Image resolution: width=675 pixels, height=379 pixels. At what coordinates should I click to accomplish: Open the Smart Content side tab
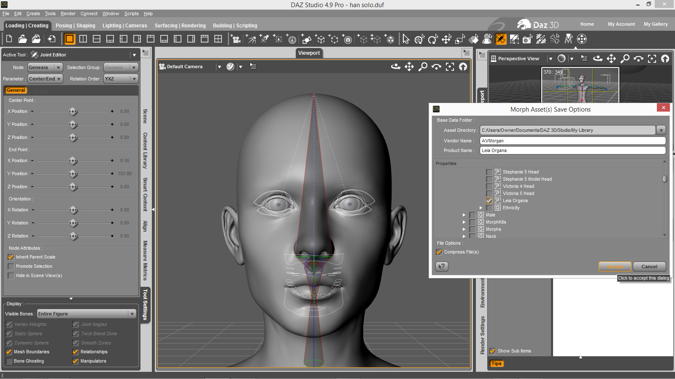pyautogui.click(x=145, y=194)
